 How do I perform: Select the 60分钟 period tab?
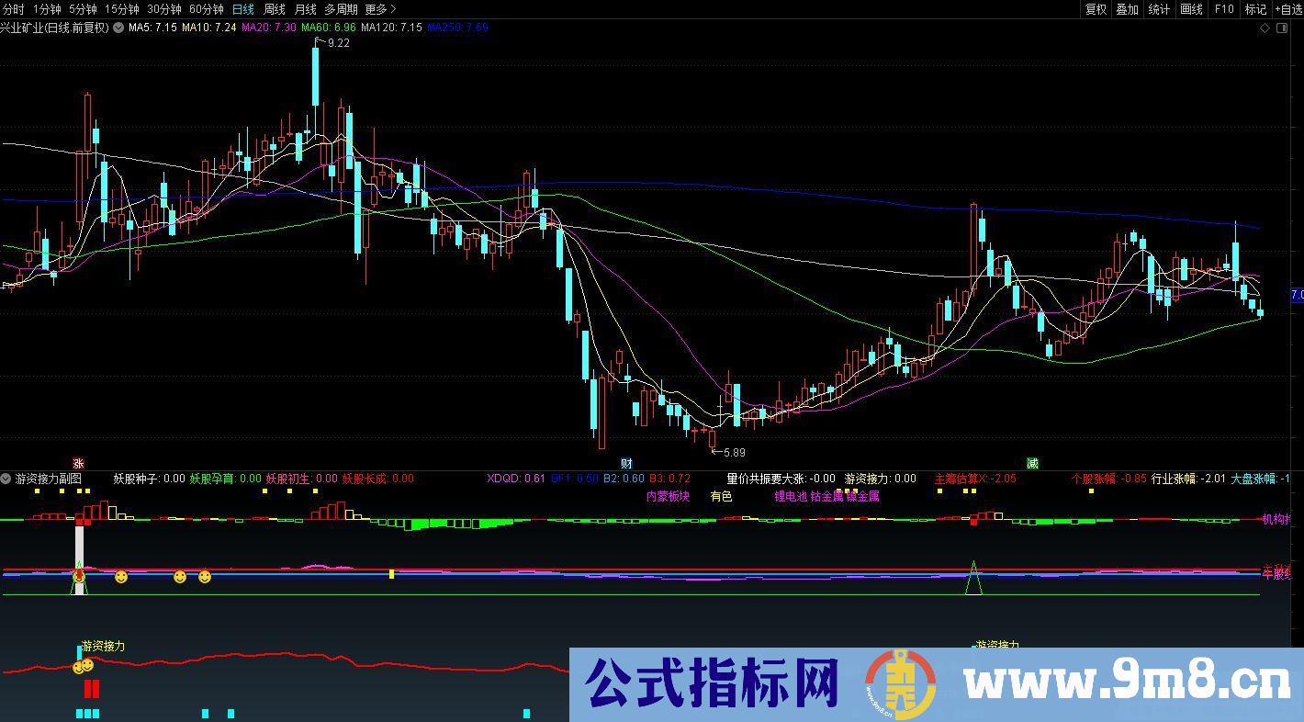coord(207,9)
